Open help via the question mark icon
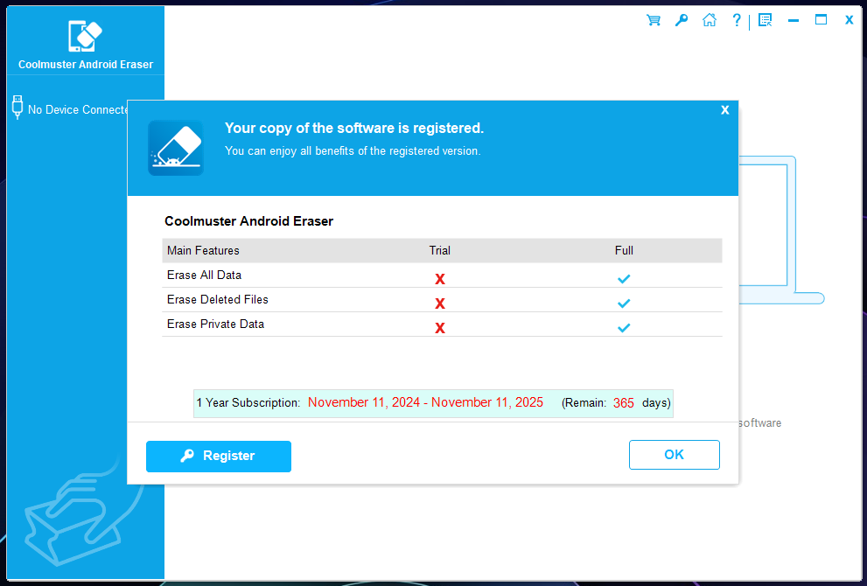The image size is (867, 586). (737, 20)
